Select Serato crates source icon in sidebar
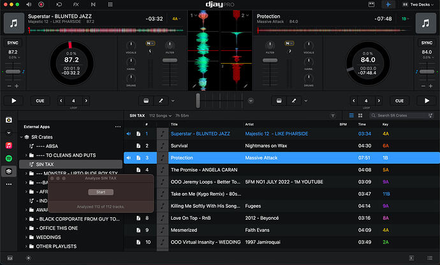 [x=9, y=171]
